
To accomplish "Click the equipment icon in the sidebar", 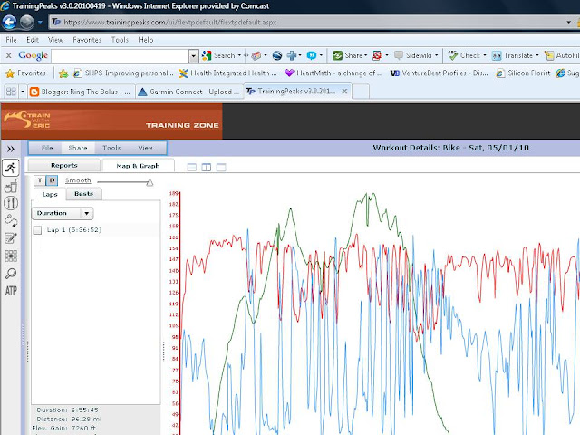I will point(11,186).
